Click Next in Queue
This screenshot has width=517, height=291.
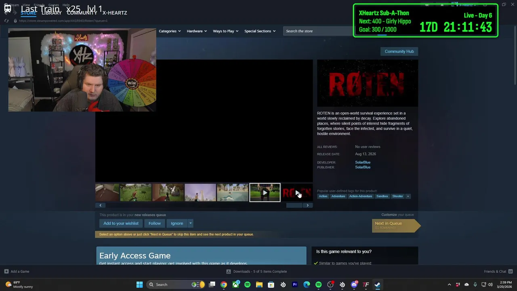(396, 225)
